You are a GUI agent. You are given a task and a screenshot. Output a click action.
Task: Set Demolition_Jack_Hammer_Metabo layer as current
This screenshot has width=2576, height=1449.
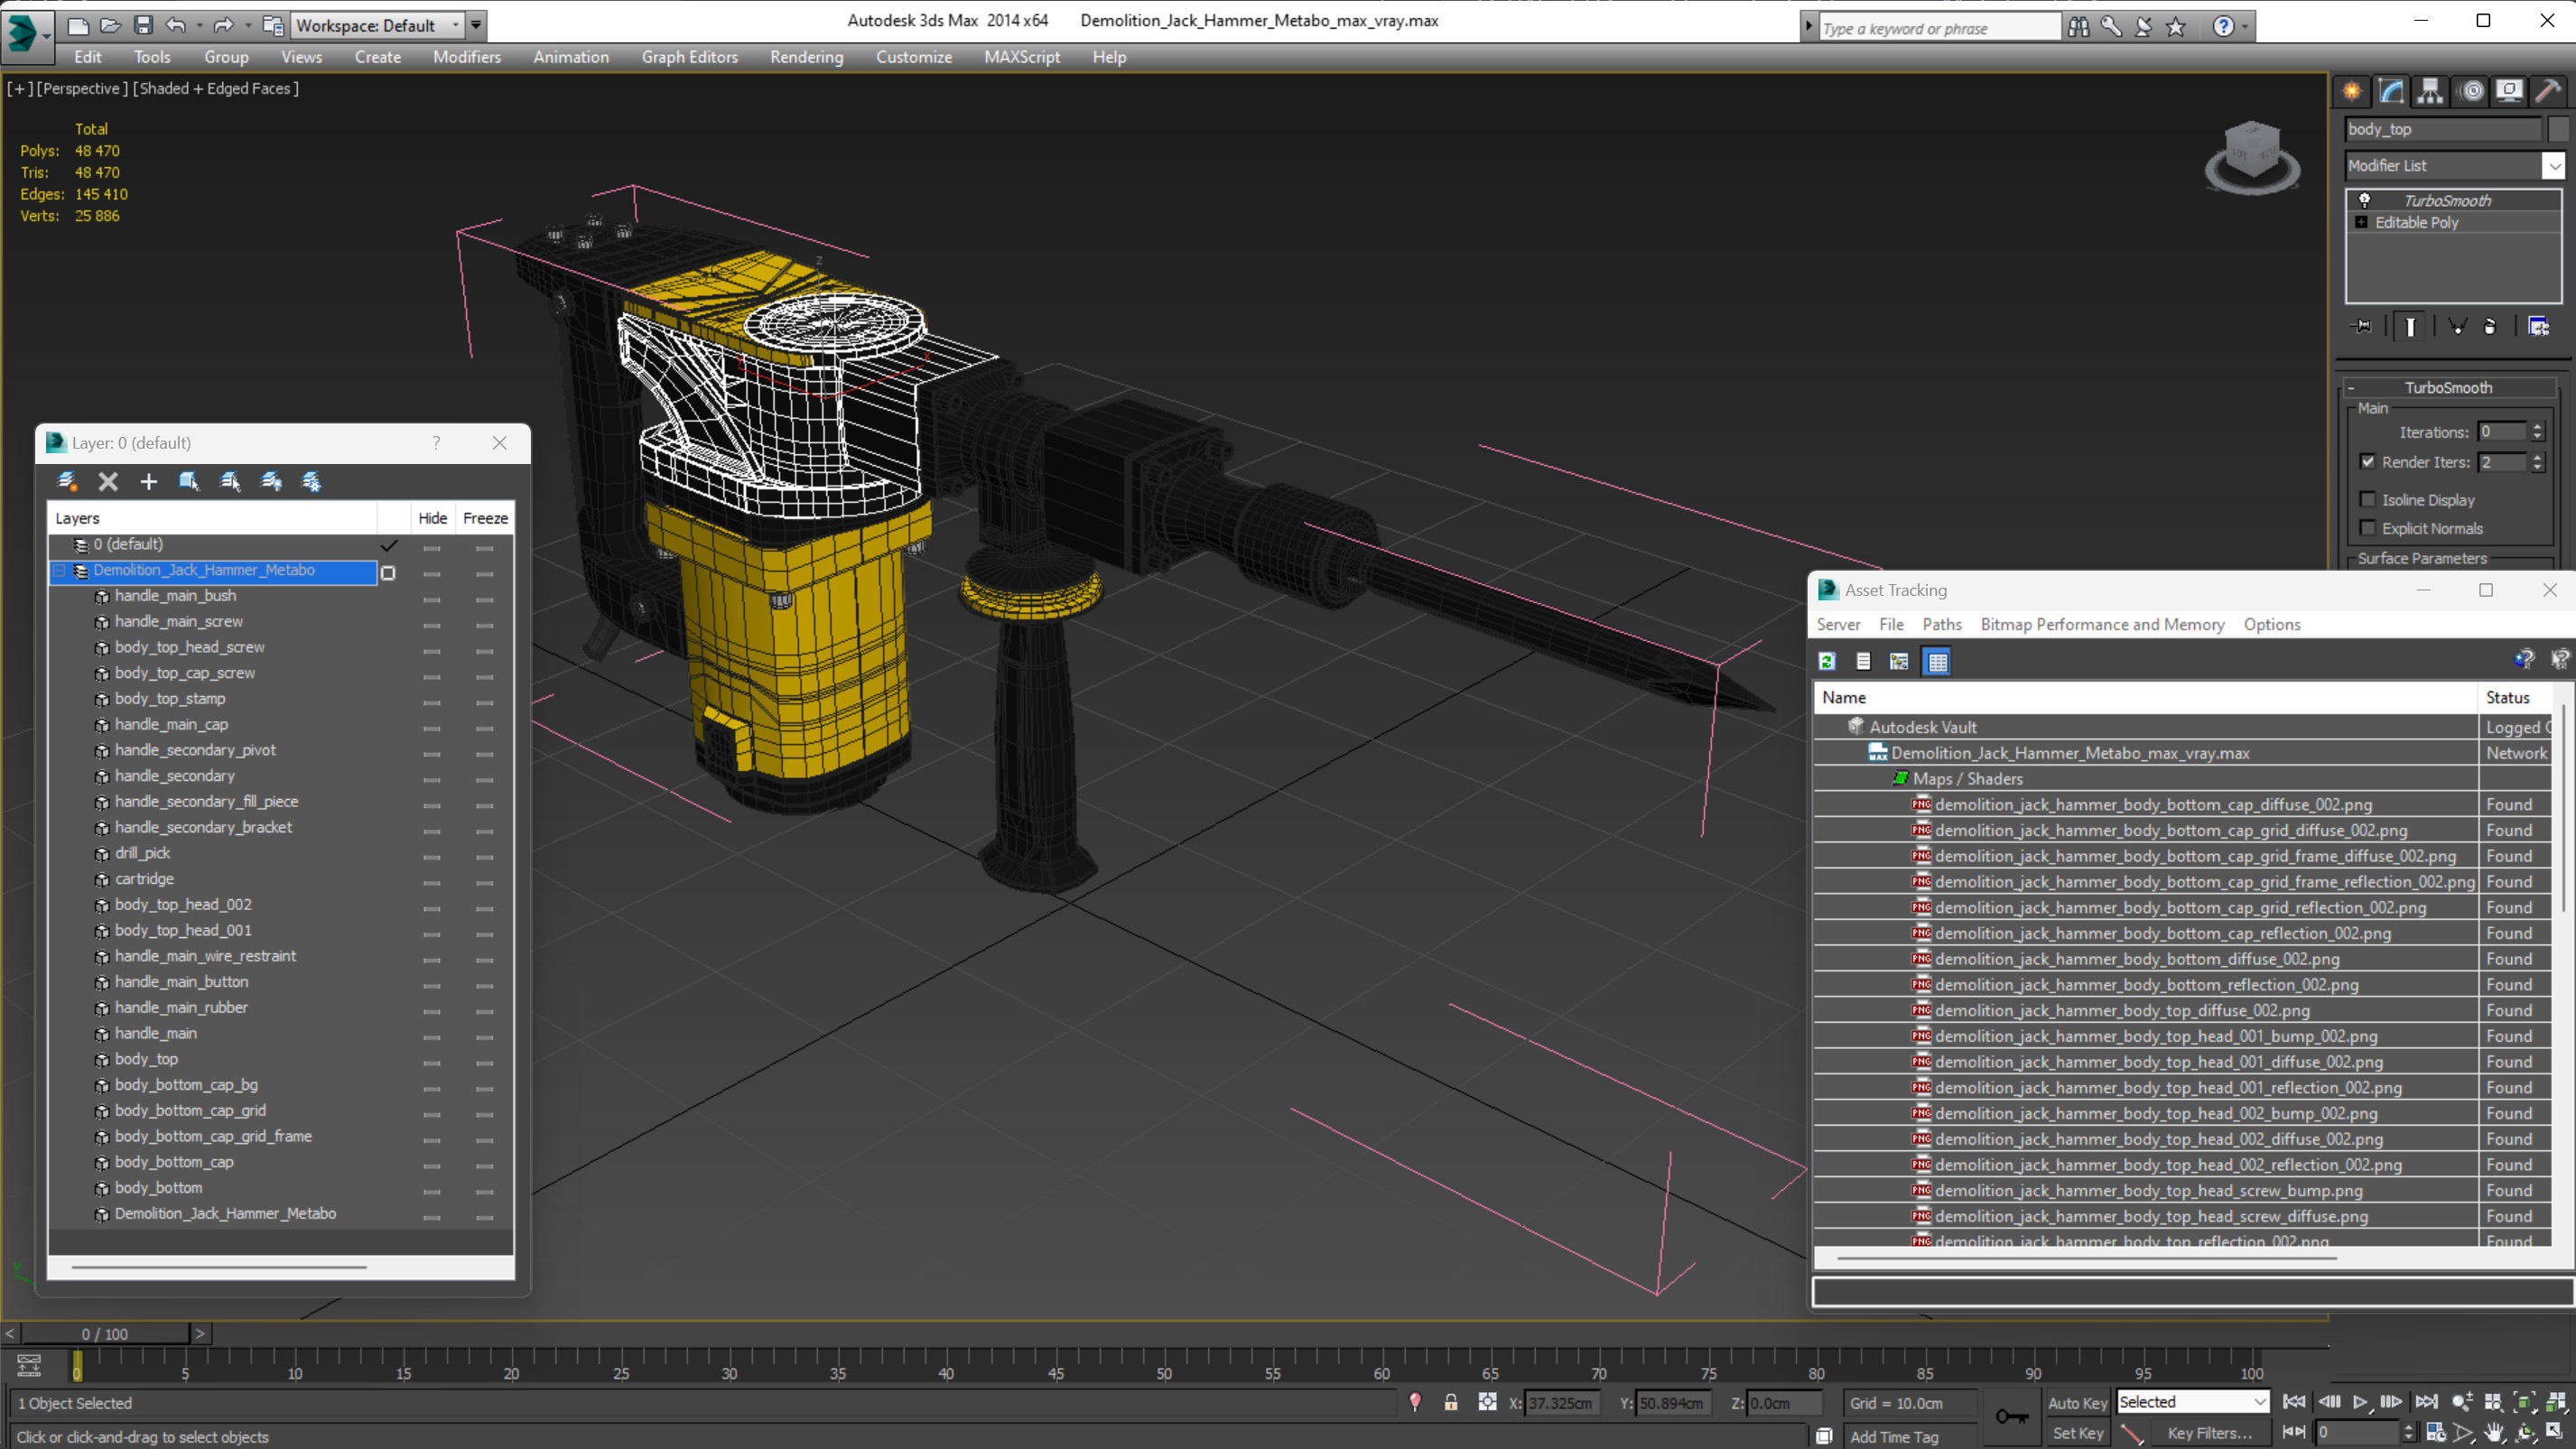tap(388, 572)
